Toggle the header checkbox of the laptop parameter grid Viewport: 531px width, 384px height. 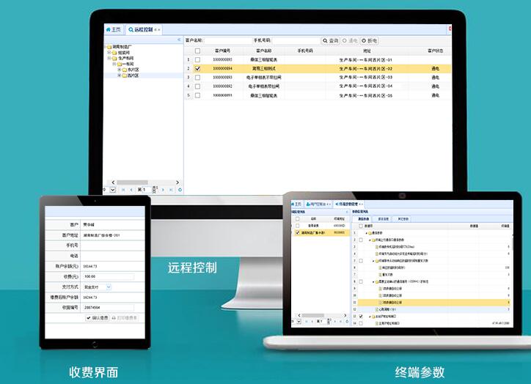[361, 226]
